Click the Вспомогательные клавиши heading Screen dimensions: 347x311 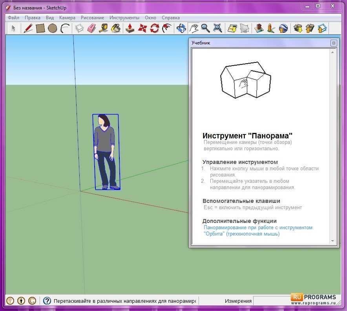tap(241, 201)
